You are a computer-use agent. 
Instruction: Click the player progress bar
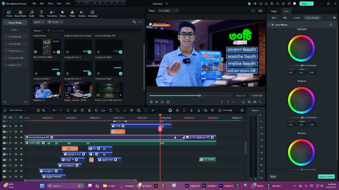tap(189, 96)
